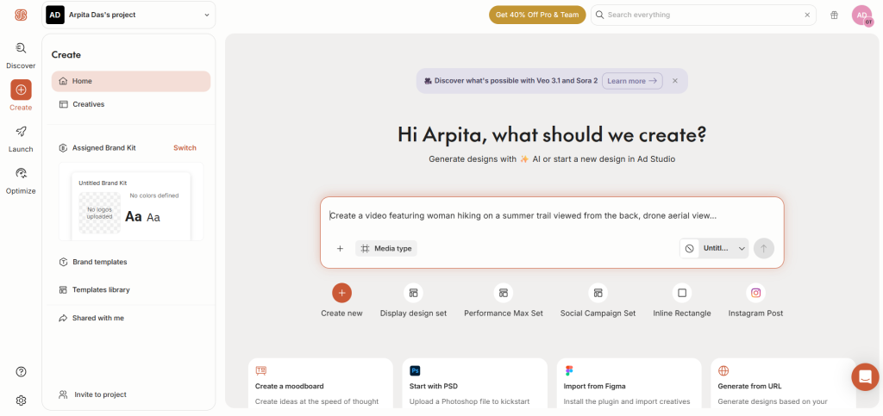Viewport: 883px width, 416px height.
Task: Click the orange Create new plus button
Action: pos(341,293)
